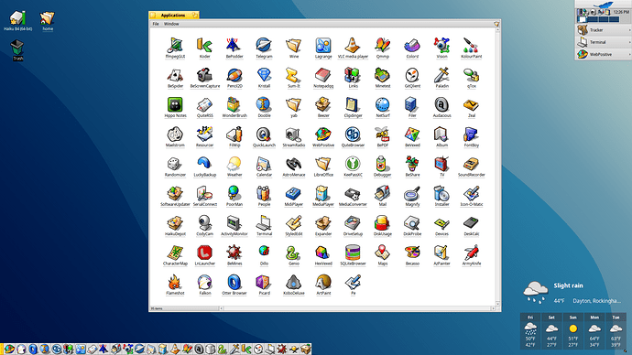Select the KolourPaint application icon

[x=471, y=45]
